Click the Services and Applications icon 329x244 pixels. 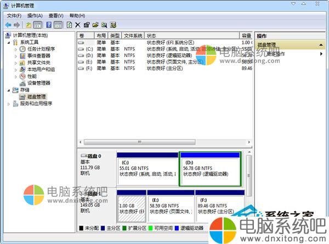15,104
